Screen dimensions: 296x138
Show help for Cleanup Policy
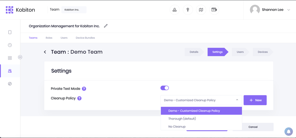click(80, 98)
